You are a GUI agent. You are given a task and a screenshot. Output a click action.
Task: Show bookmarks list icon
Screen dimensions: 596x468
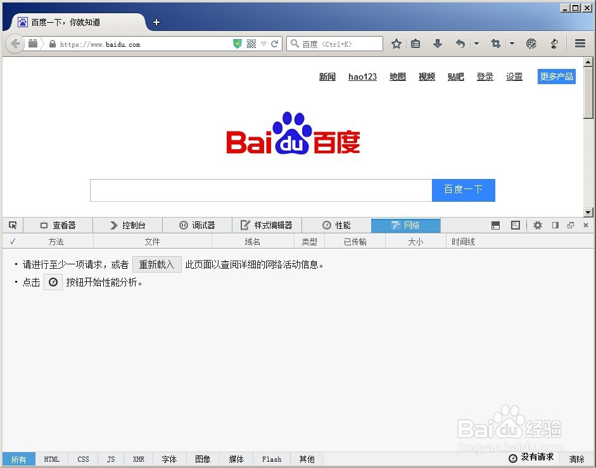tap(415, 44)
